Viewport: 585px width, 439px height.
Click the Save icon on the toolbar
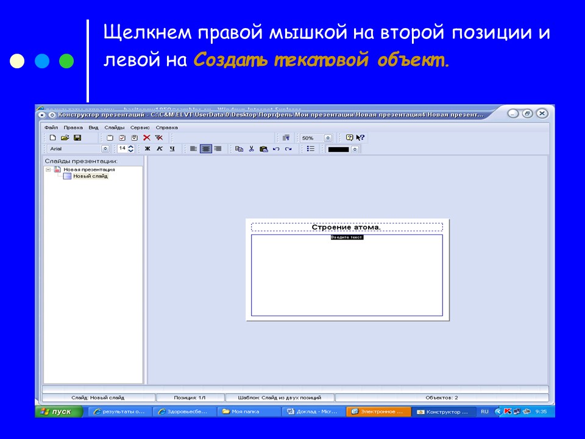click(76, 138)
